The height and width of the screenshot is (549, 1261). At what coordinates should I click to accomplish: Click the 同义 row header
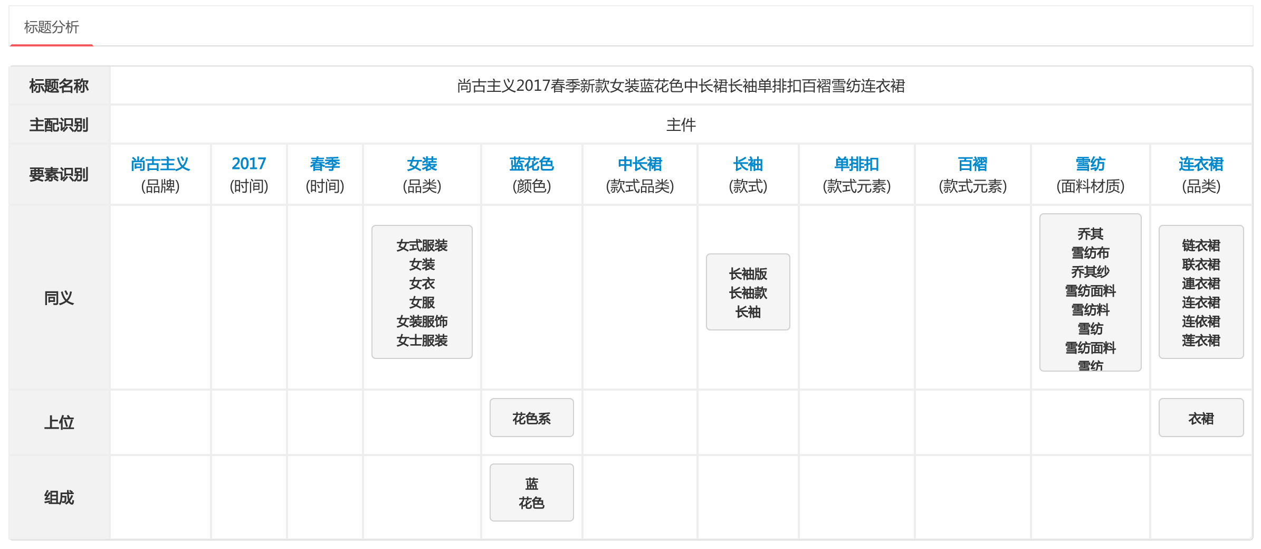[x=59, y=298]
